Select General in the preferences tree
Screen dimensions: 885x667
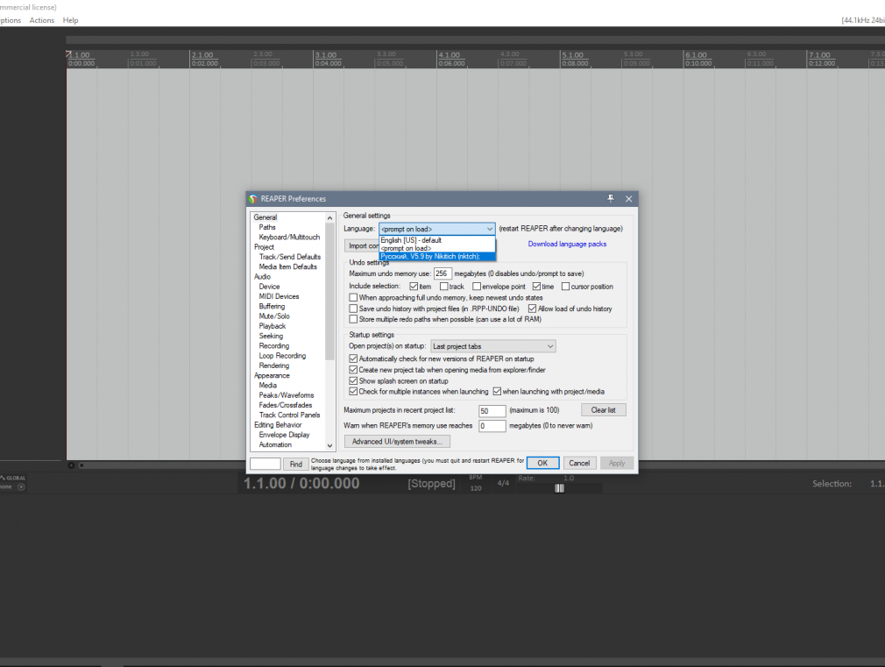point(265,217)
